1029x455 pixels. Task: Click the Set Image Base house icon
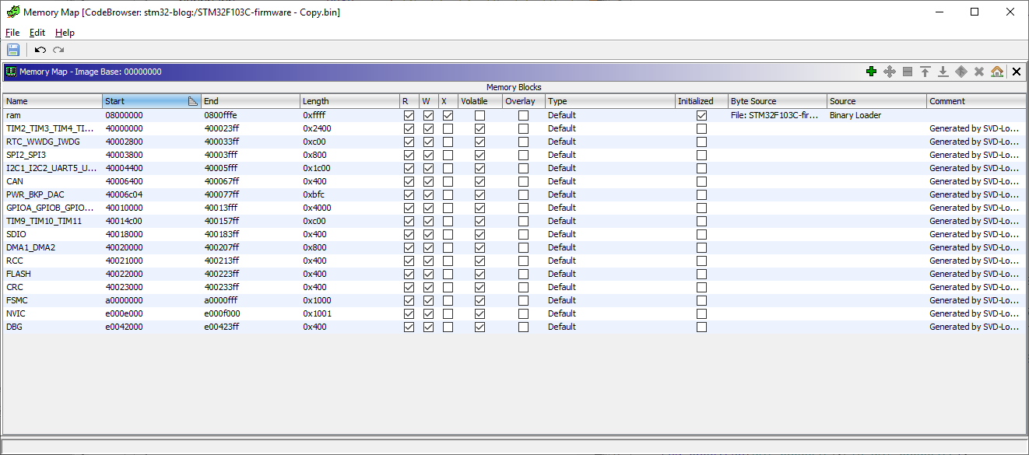[x=997, y=72]
